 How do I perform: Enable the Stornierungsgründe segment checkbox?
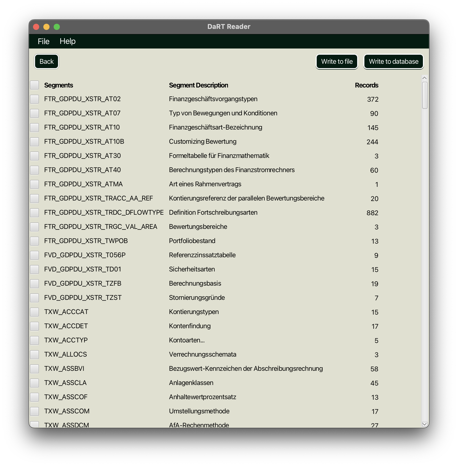[34, 298]
